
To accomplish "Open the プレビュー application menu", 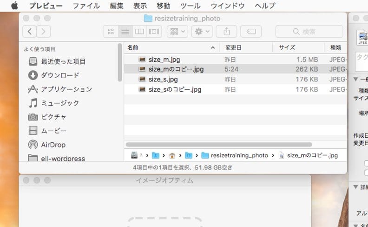I will tap(46, 6).
